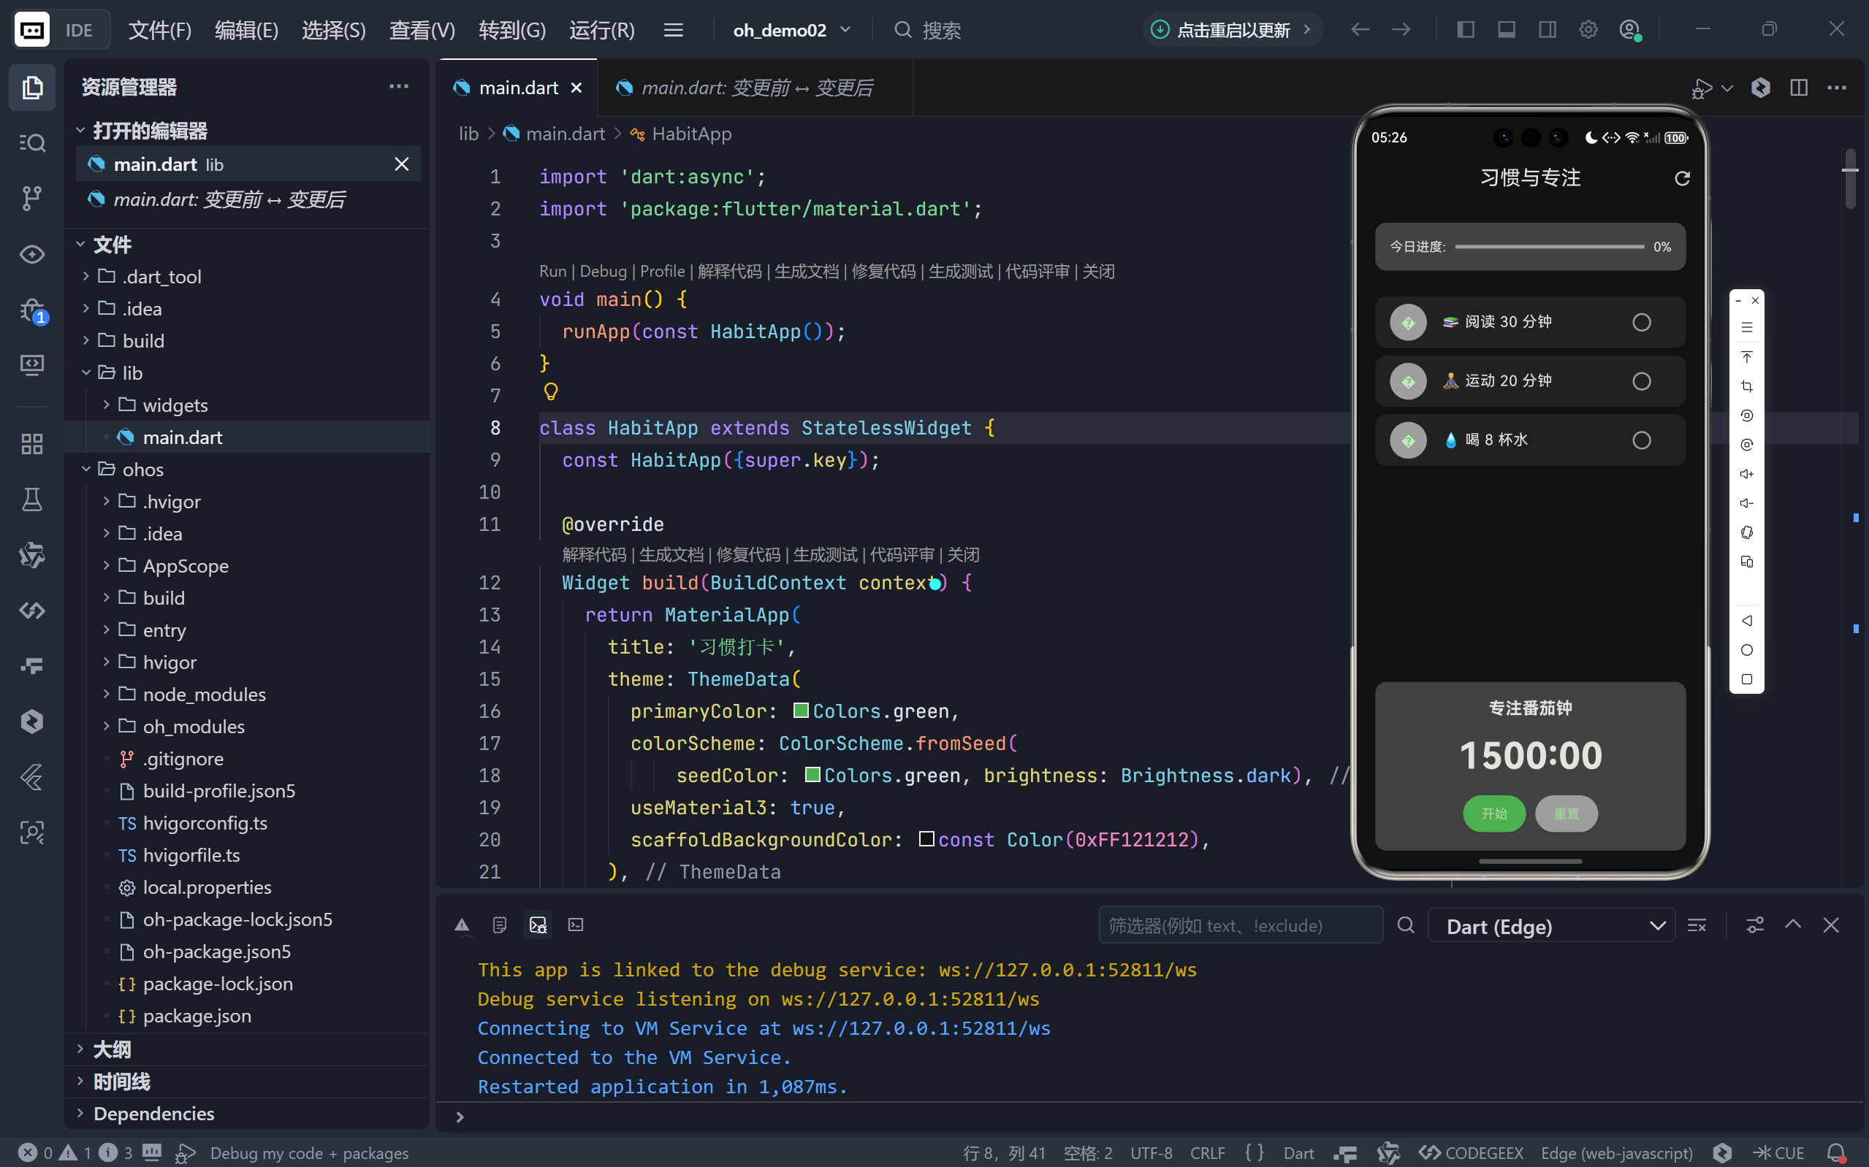This screenshot has width=1869, height=1167.
Task: Open the 运行(R) menu
Action: coord(601,30)
